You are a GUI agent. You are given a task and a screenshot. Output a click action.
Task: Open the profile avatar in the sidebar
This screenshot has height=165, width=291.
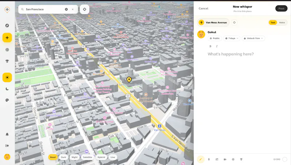(7, 157)
